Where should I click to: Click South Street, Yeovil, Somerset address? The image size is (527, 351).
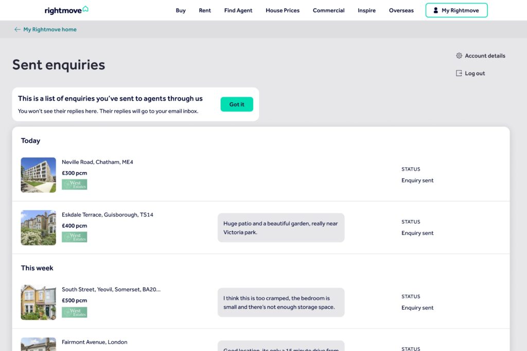111,289
